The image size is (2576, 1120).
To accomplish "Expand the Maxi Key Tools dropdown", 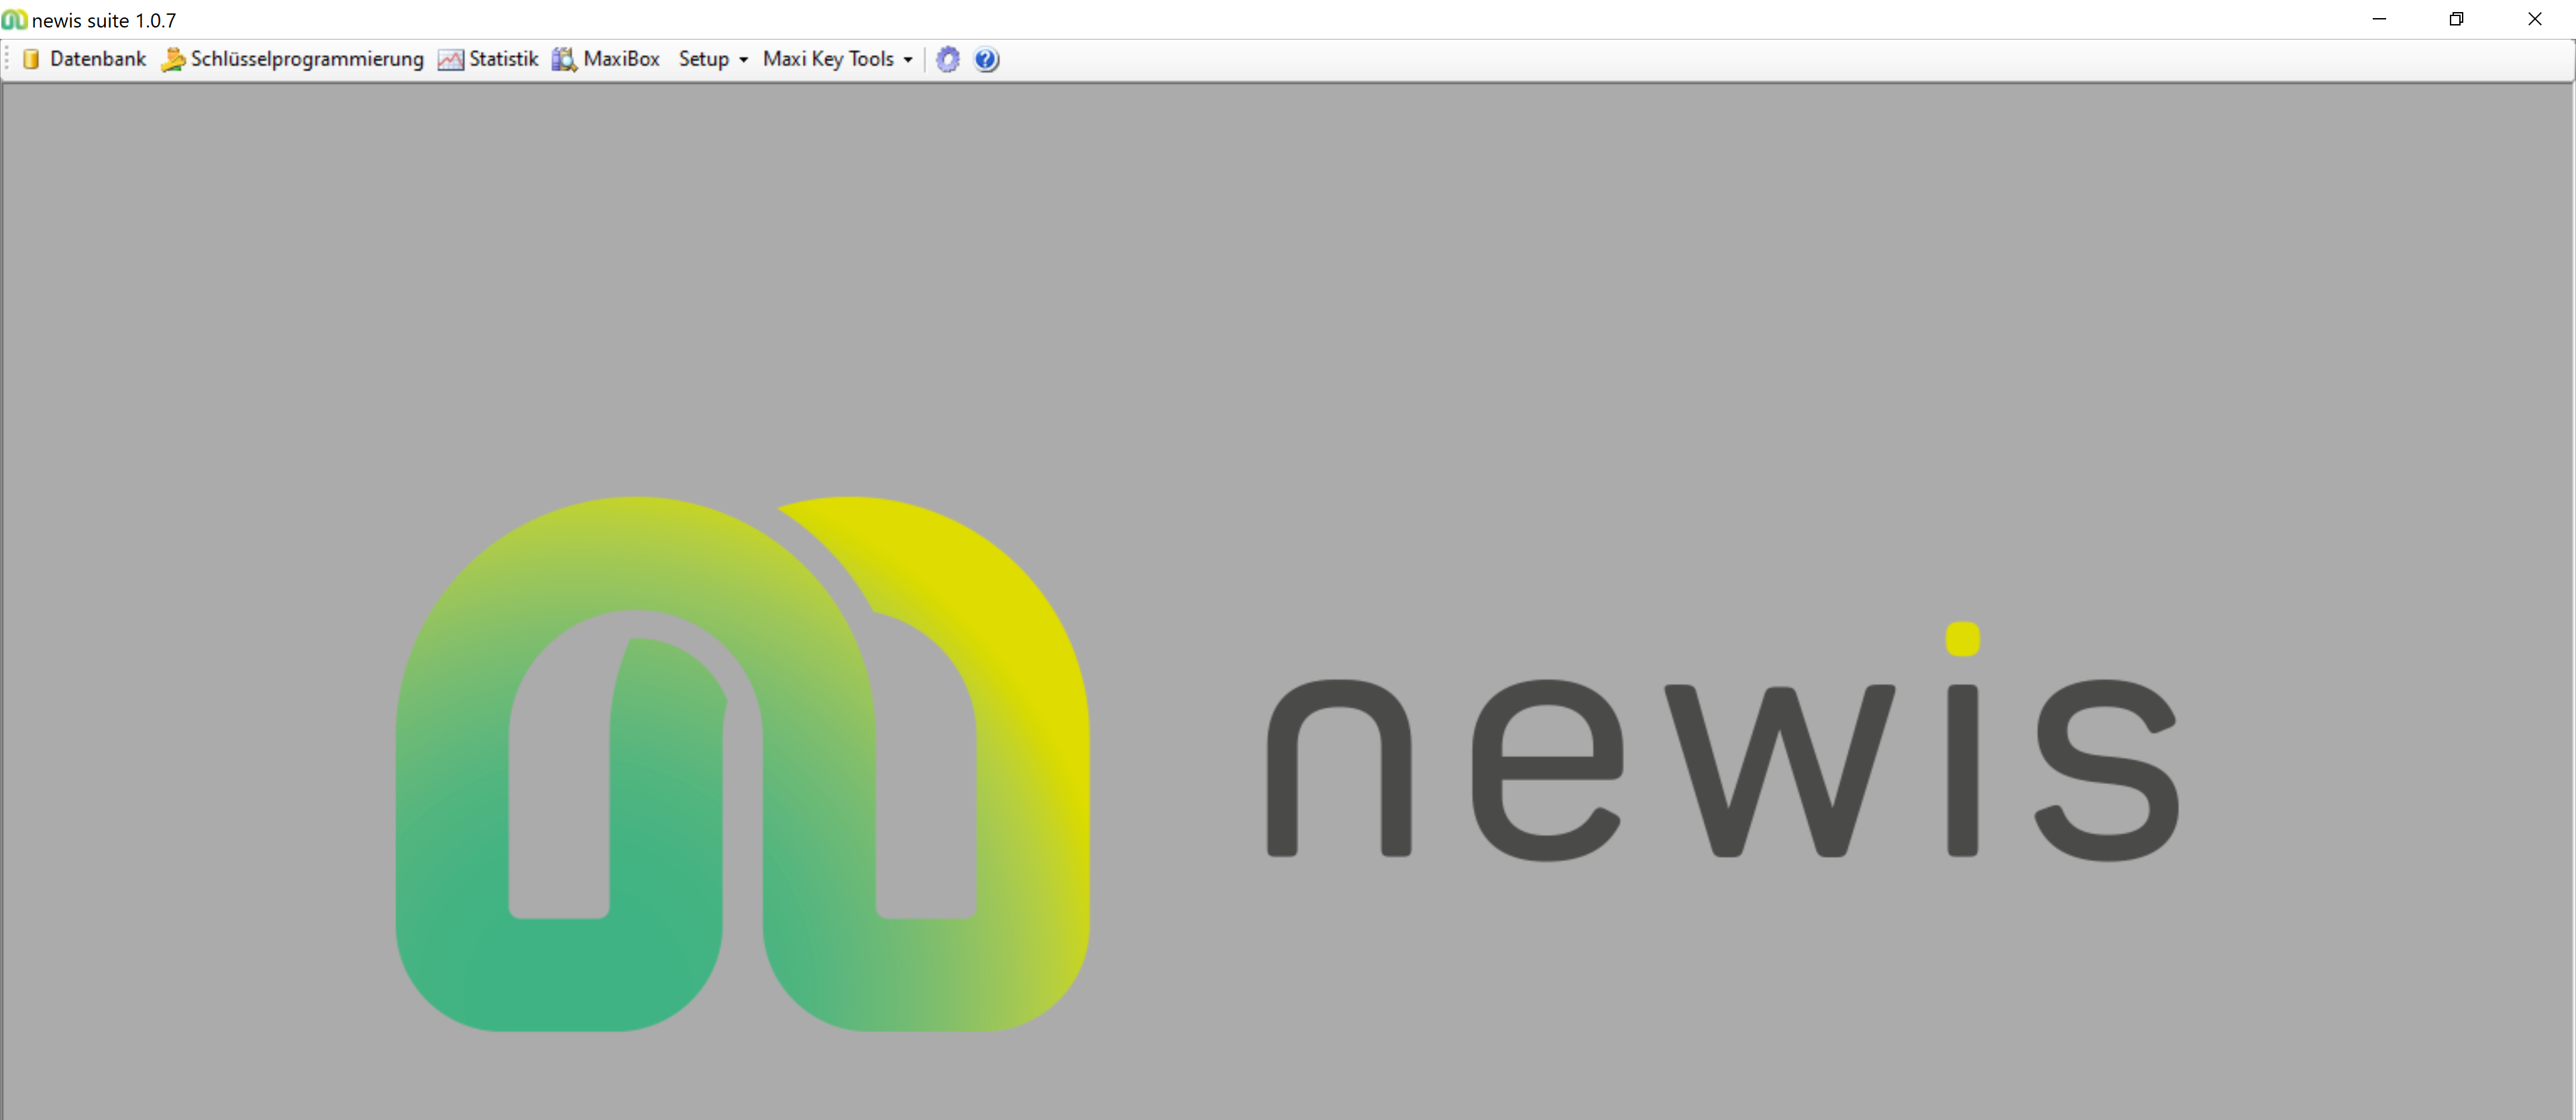I will click(x=837, y=60).
